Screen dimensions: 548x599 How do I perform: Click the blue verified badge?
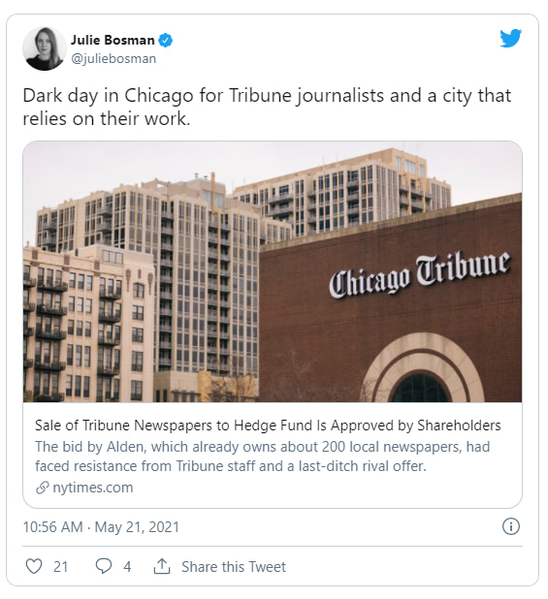coord(166,40)
